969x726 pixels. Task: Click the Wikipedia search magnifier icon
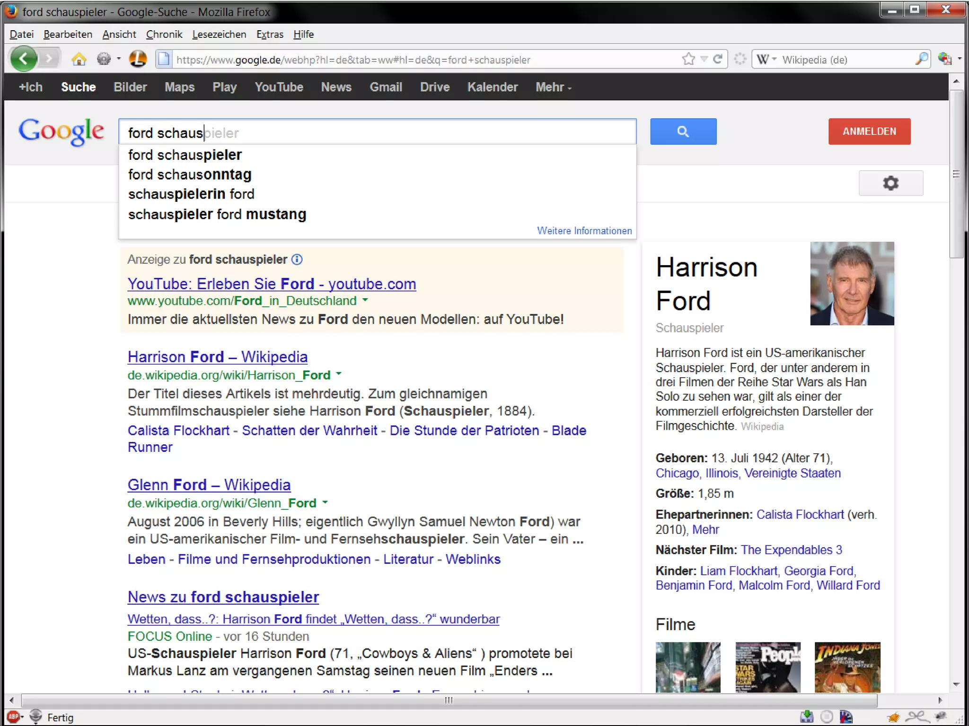921,59
